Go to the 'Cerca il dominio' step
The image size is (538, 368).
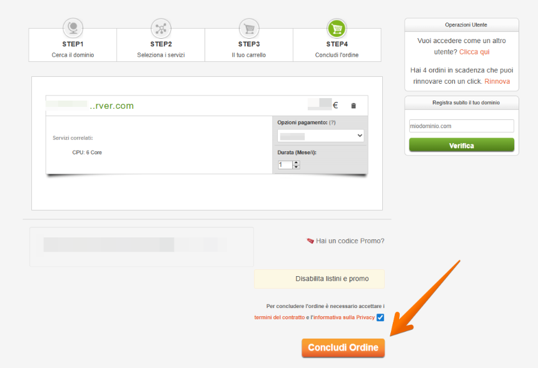click(x=73, y=55)
